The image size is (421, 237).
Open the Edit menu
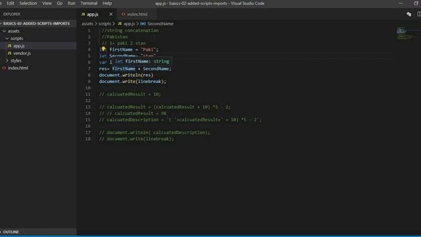click(11, 3)
